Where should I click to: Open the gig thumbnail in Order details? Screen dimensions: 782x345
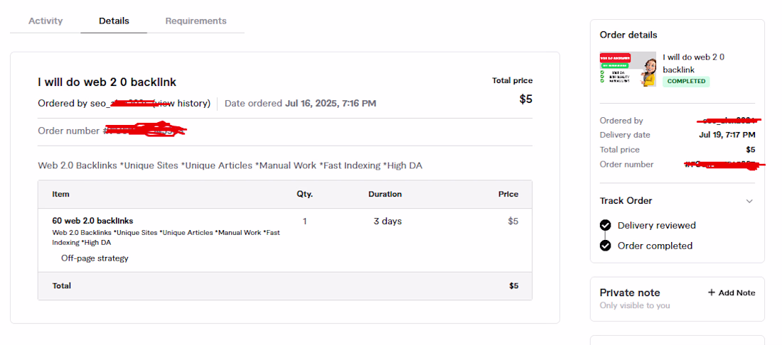click(628, 69)
